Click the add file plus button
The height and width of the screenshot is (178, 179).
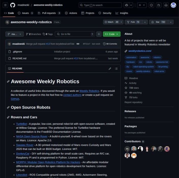click(99, 34)
